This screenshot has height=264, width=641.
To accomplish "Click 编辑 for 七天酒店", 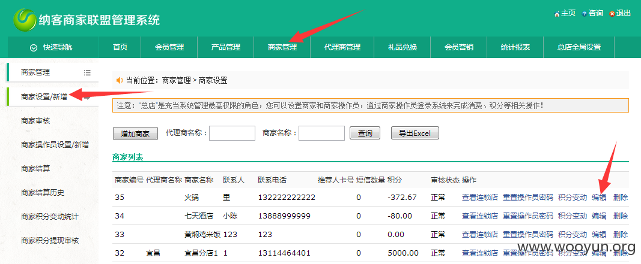I will click(599, 216).
